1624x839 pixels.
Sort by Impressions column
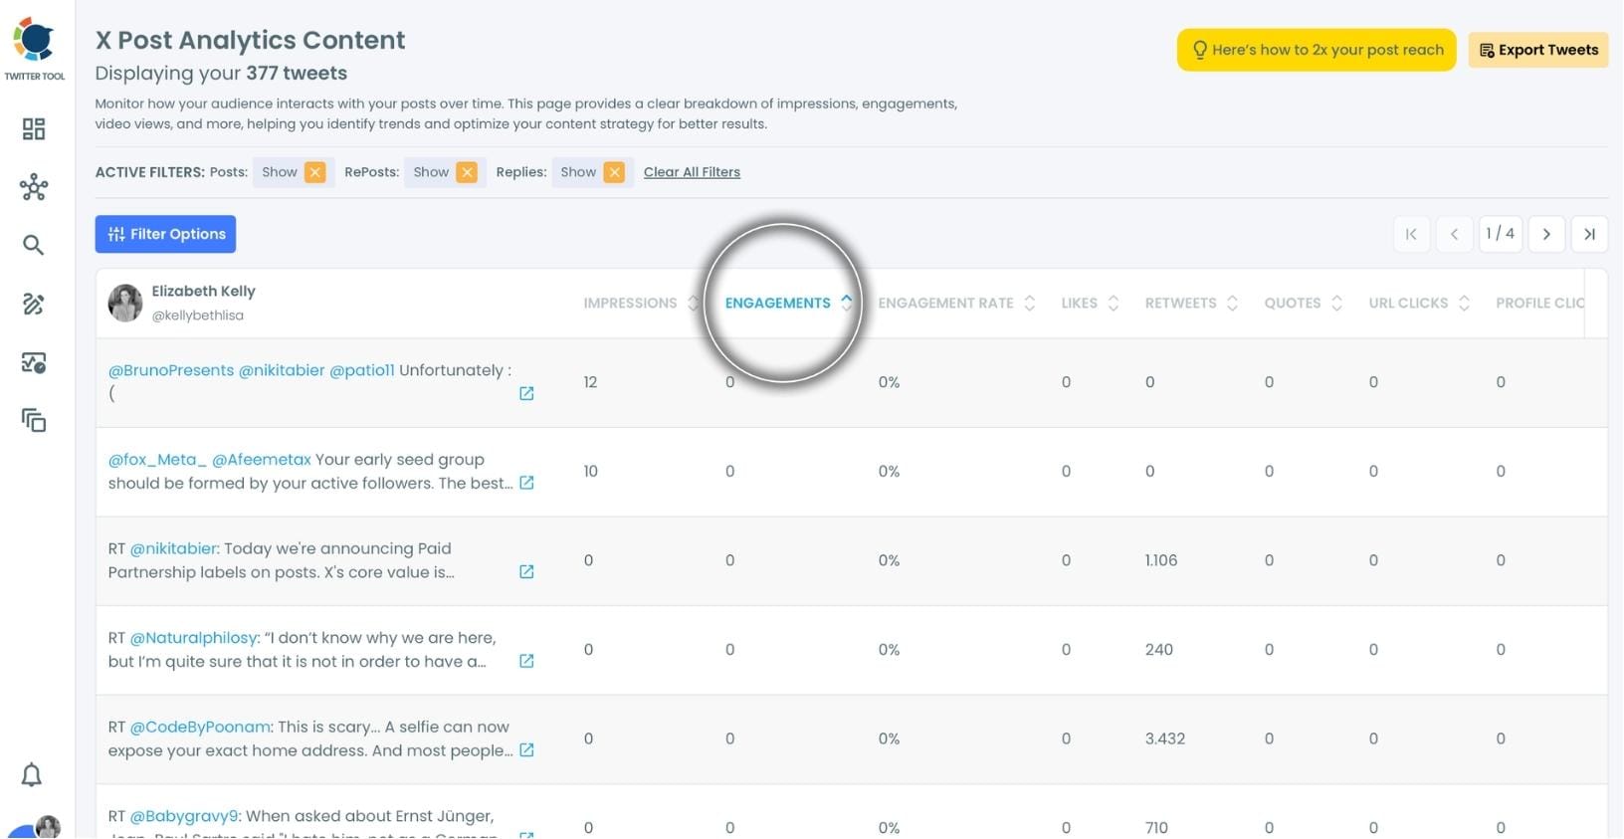tap(641, 303)
